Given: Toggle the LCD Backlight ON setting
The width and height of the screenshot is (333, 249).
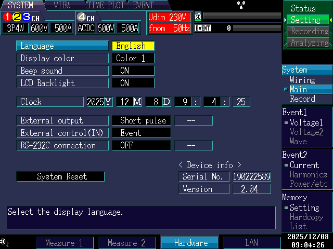Looking at the screenshot, I should click(133, 83).
